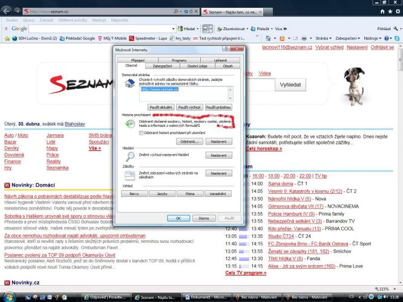The image size is (403, 302).
Task: Click the volume speaker icon in system tray
Action: [386, 297]
